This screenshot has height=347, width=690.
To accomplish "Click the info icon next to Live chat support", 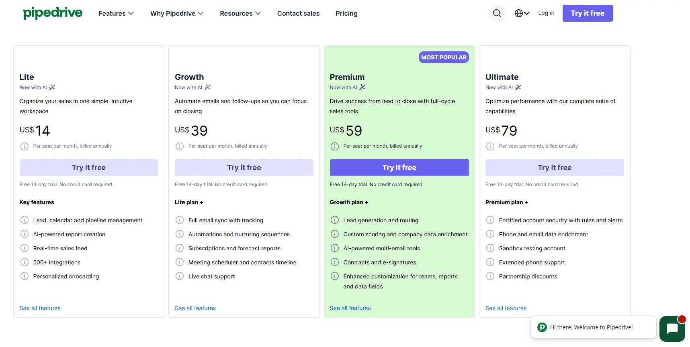I will coord(180,276).
